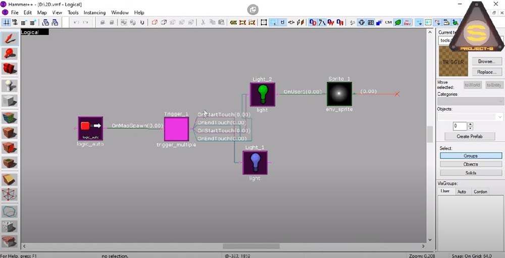
Task: Toggle the grid display in top toolbar
Action: (6, 22)
